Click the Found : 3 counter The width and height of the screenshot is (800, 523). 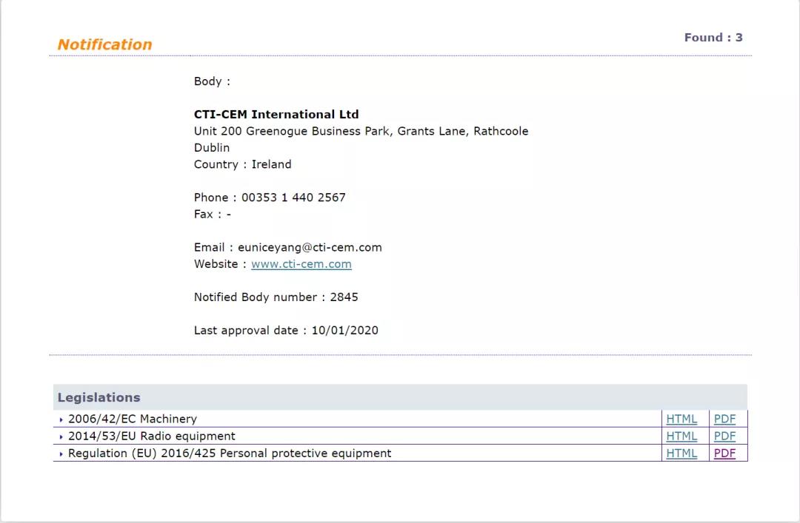tap(713, 38)
